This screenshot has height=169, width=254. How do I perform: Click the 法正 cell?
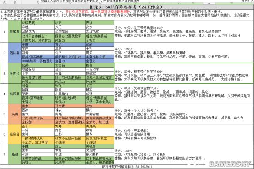tap(70, 23)
